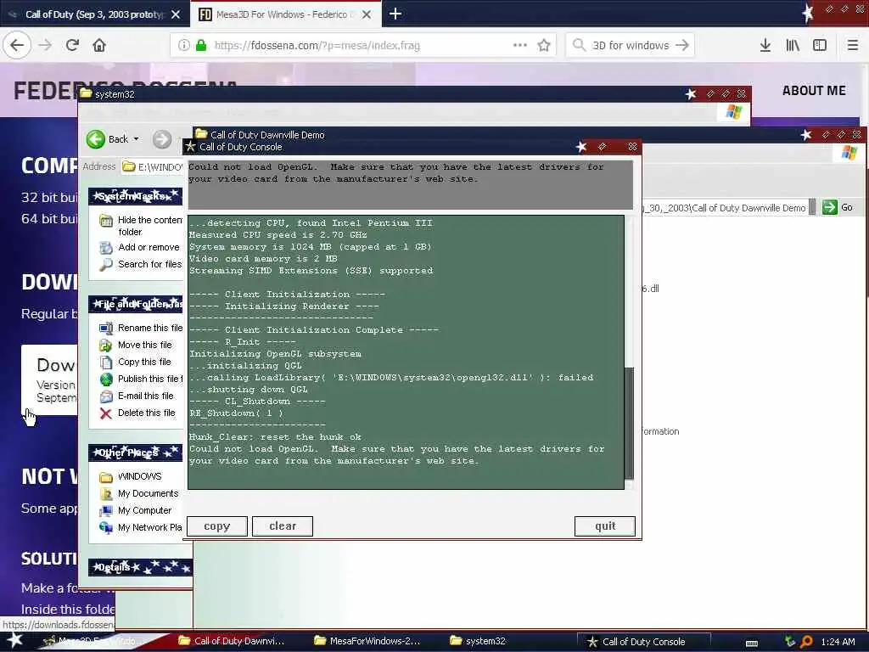Click Move this file task

[x=136, y=345]
